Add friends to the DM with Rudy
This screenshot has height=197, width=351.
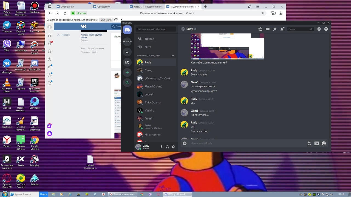click(x=282, y=29)
